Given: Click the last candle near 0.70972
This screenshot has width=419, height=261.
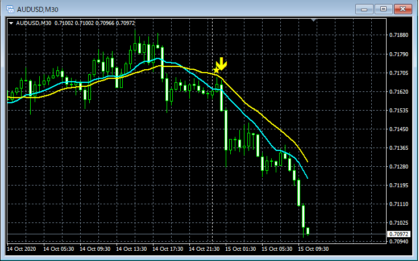Looking at the screenshot, I should 308,231.
